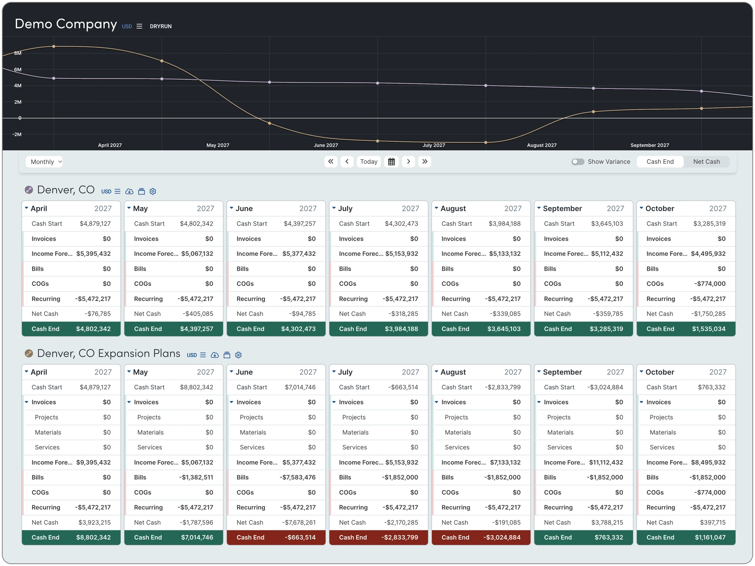Collapse the Expansion Plans September 2027 card
This screenshot has width=755, height=566.
(x=539, y=372)
